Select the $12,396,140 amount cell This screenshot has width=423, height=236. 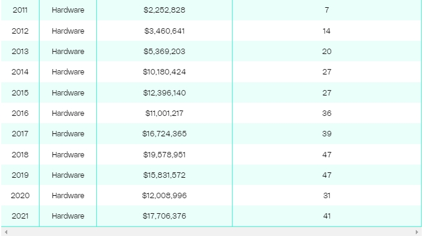(x=164, y=93)
